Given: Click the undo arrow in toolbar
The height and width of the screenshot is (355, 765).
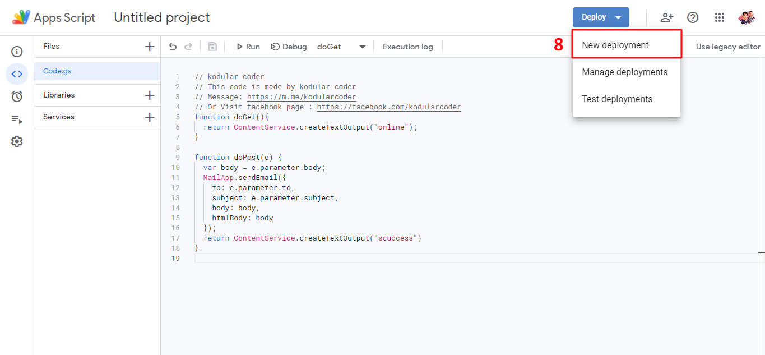Looking at the screenshot, I should point(173,47).
